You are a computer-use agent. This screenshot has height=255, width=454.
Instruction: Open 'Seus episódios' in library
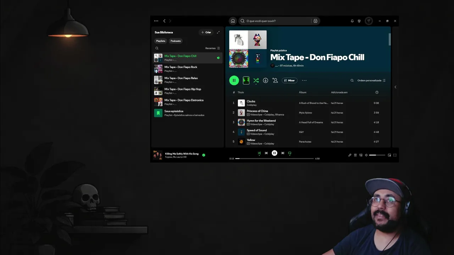(x=188, y=113)
